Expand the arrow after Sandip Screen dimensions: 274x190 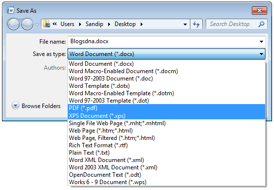[109, 24]
